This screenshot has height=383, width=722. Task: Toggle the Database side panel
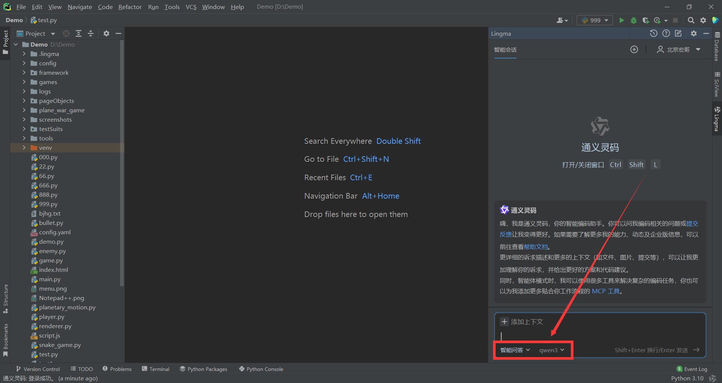point(717,47)
